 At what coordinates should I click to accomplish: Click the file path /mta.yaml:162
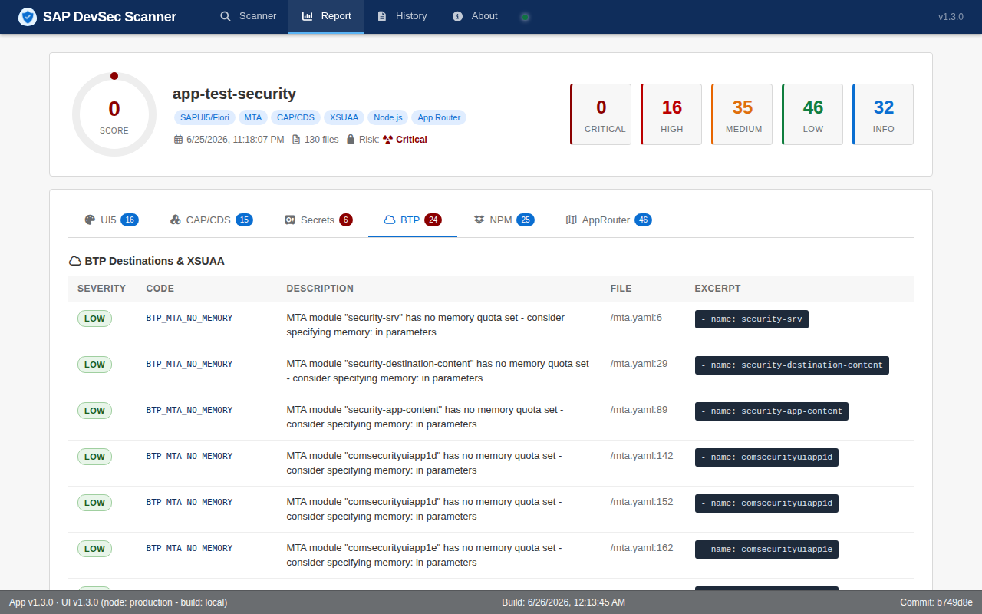641,548
